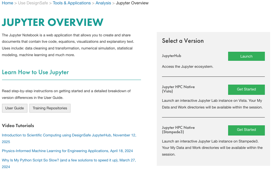This screenshot has width=273, height=171.
Task: Select the Jupyter Overview breadcrumb entry
Action: (132, 3)
